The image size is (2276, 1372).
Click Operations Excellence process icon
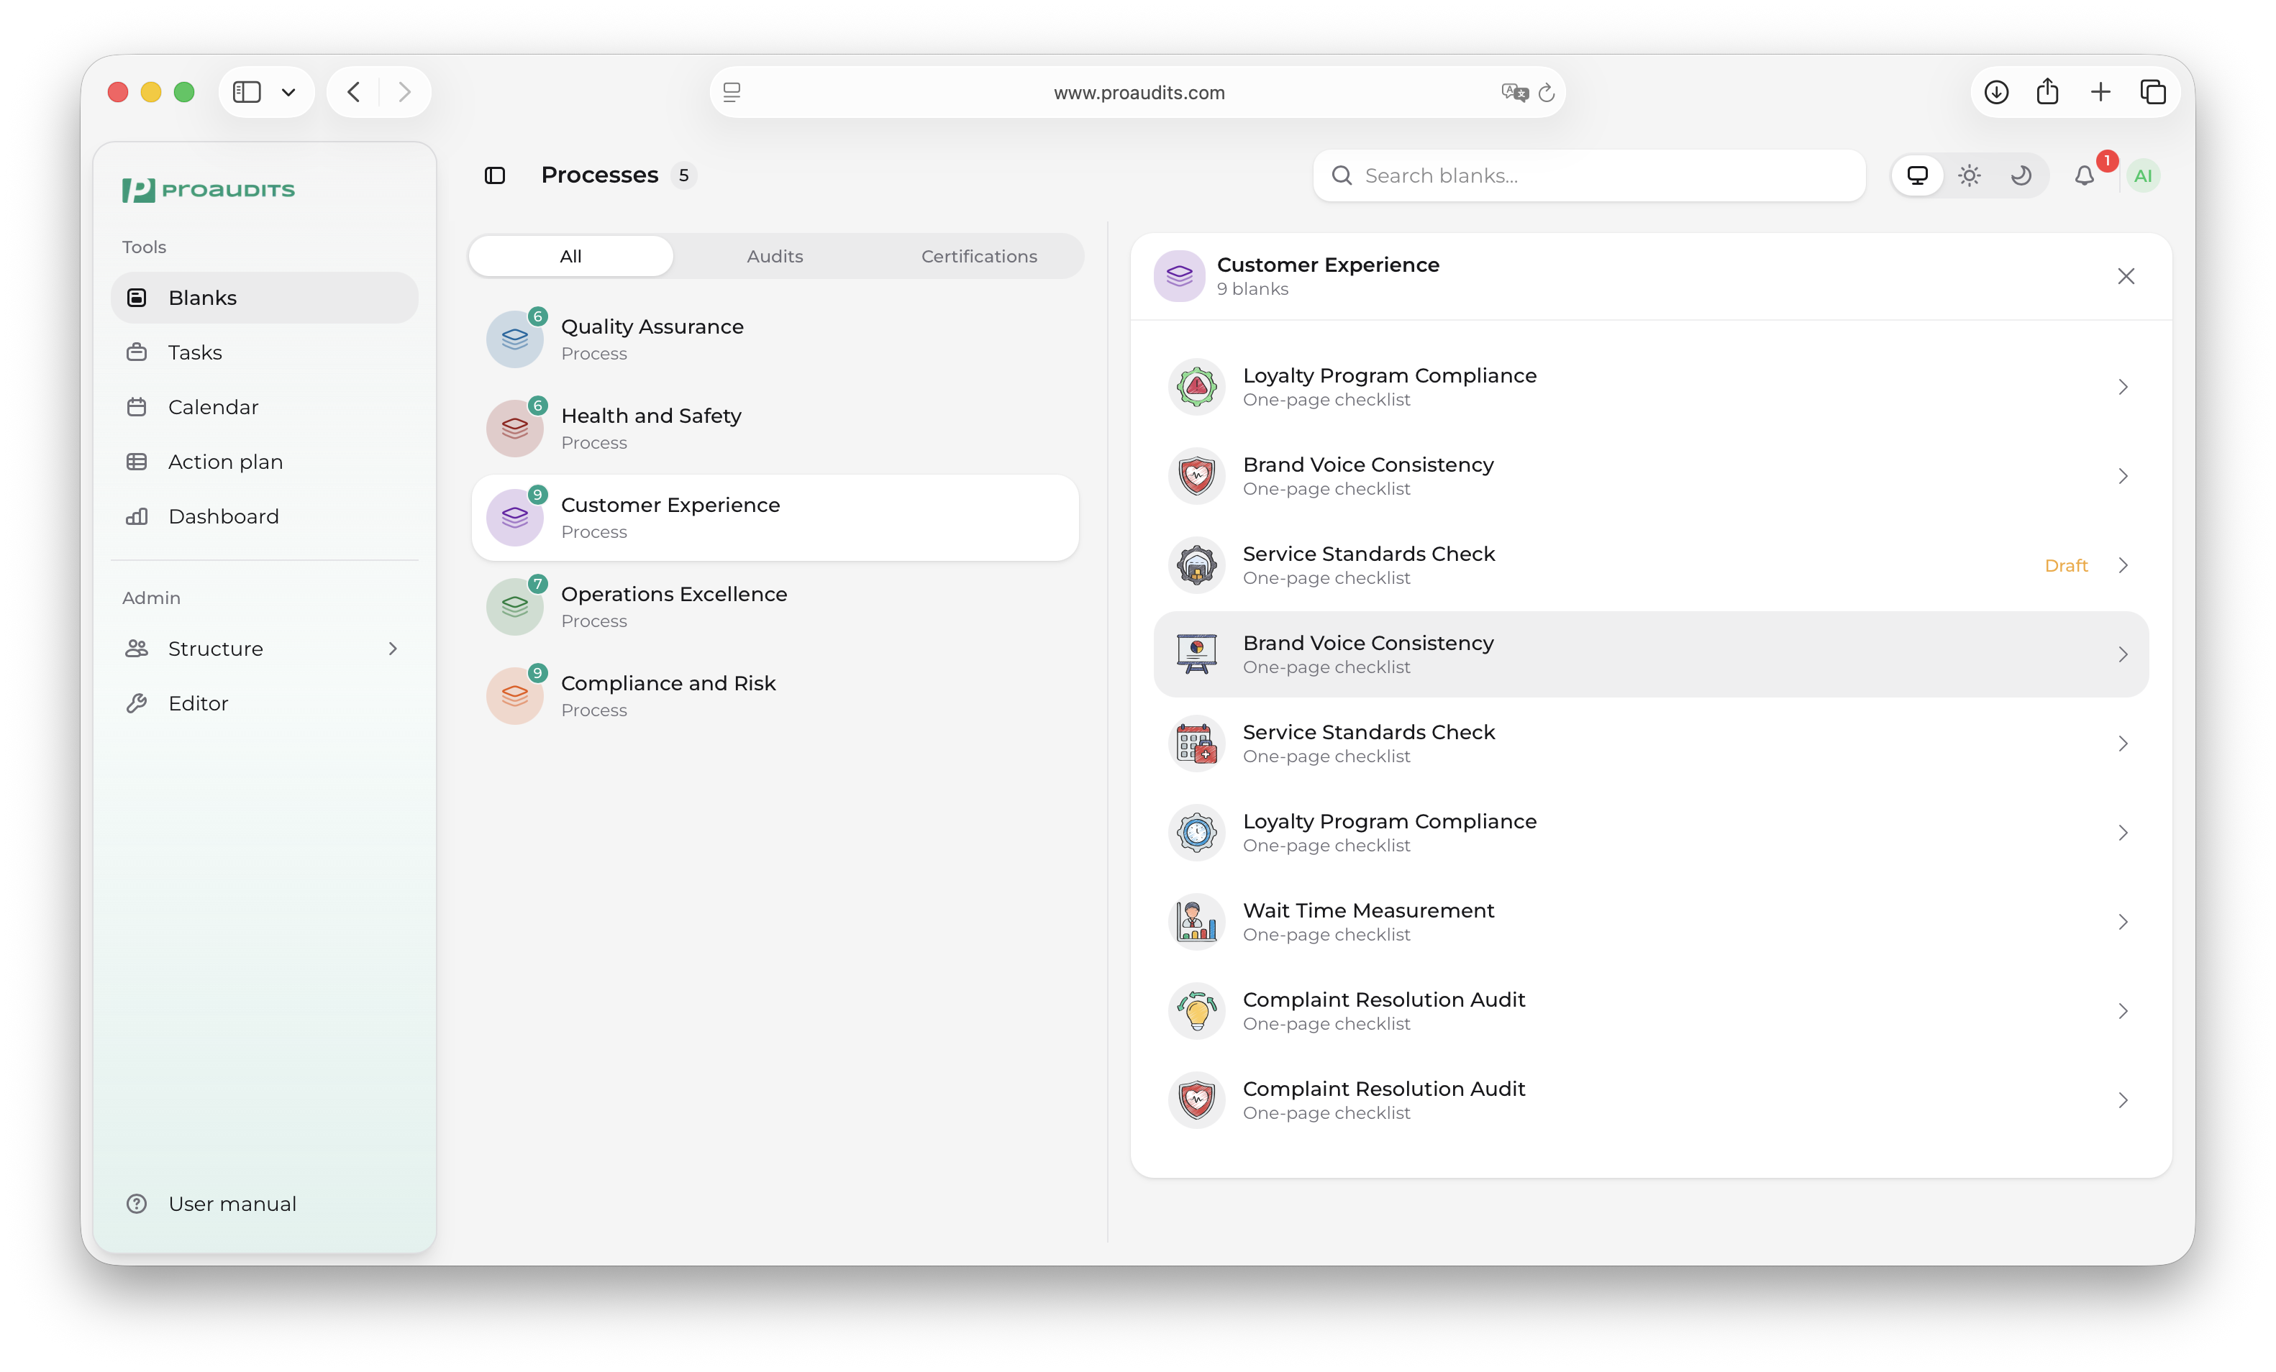click(514, 607)
